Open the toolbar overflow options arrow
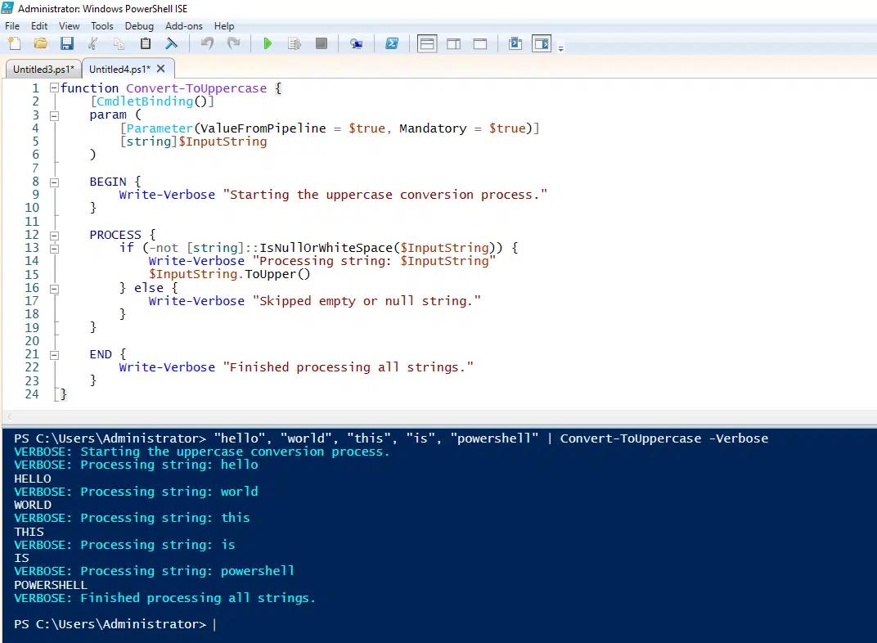877x643 pixels. pos(560,48)
